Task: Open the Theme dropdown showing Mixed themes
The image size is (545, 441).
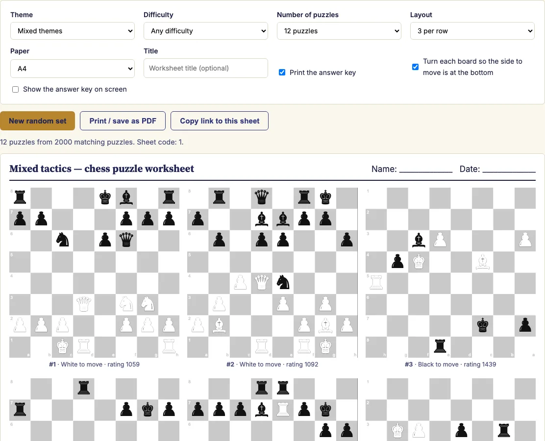Action: tap(73, 31)
